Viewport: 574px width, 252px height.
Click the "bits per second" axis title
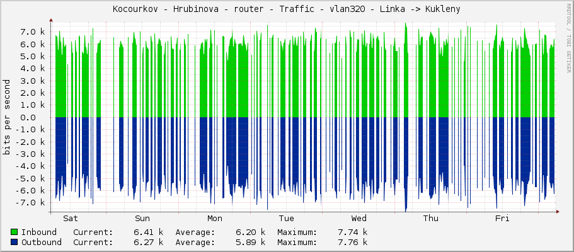point(6,117)
